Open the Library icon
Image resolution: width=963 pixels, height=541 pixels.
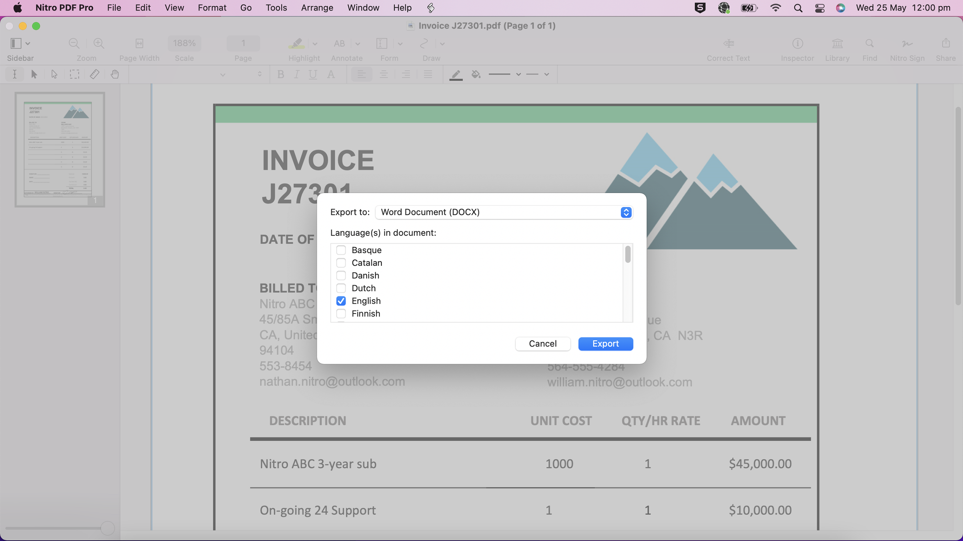click(837, 44)
